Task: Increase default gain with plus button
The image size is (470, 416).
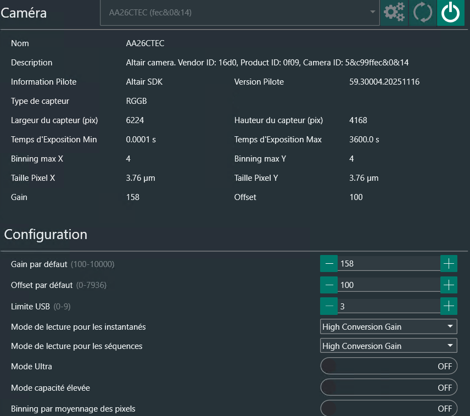Action: tap(449, 264)
